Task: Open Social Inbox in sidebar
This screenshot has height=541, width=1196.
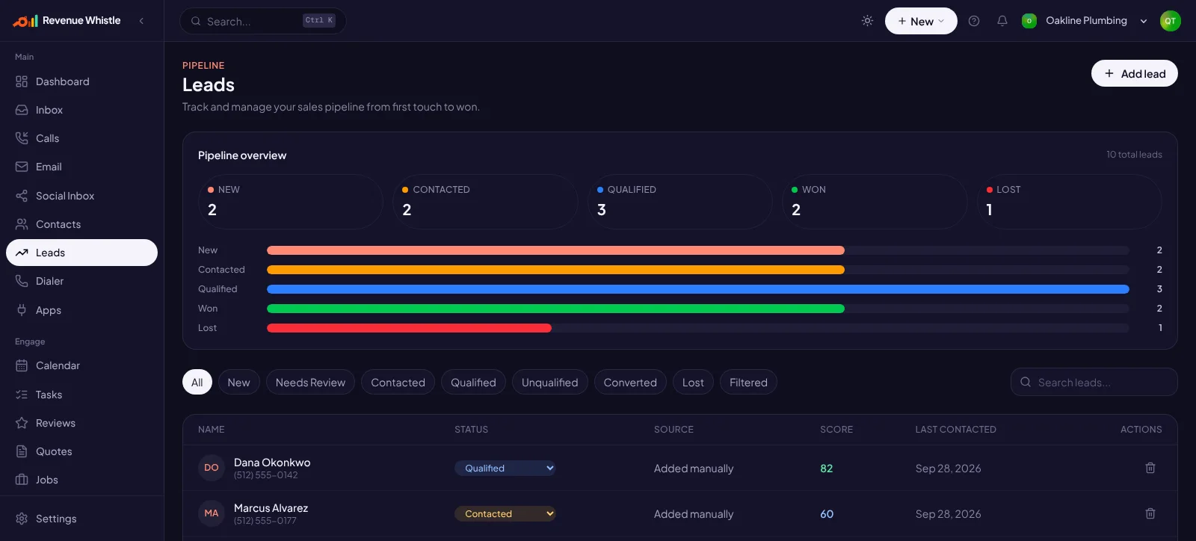Action: click(x=81, y=196)
